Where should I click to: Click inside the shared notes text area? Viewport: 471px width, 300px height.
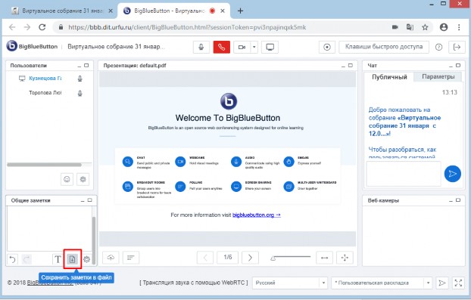click(x=49, y=228)
